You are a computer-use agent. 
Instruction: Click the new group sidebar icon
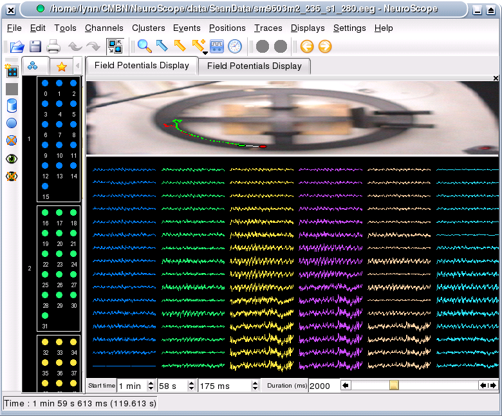[12, 71]
